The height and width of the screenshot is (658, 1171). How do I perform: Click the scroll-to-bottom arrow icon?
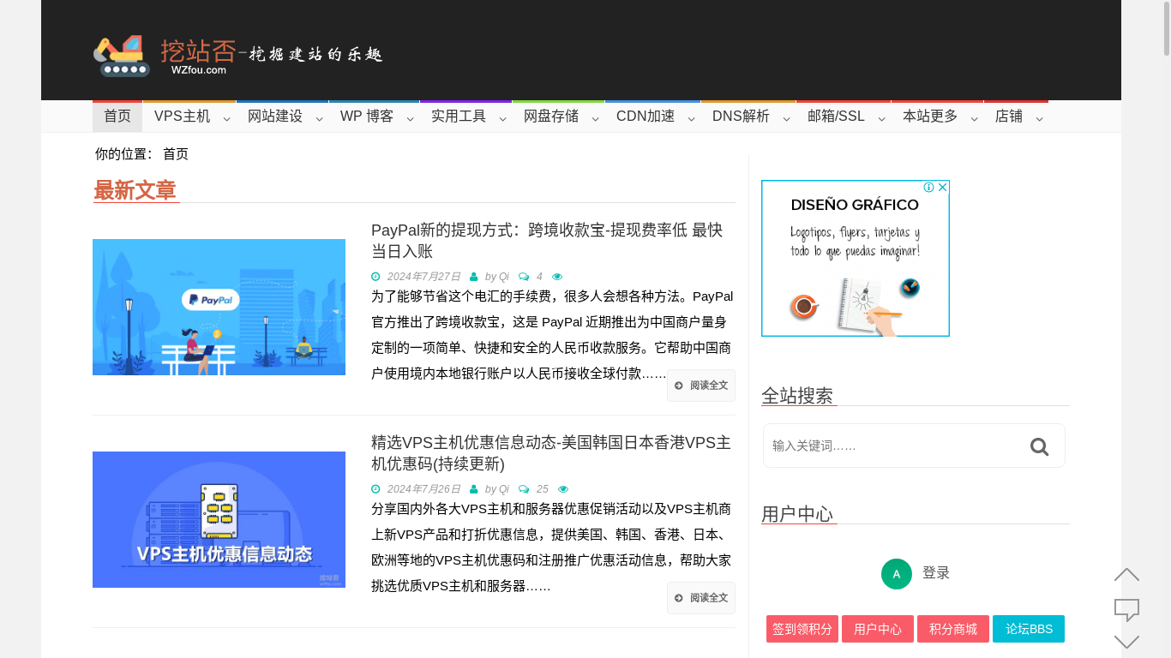(1126, 642)
